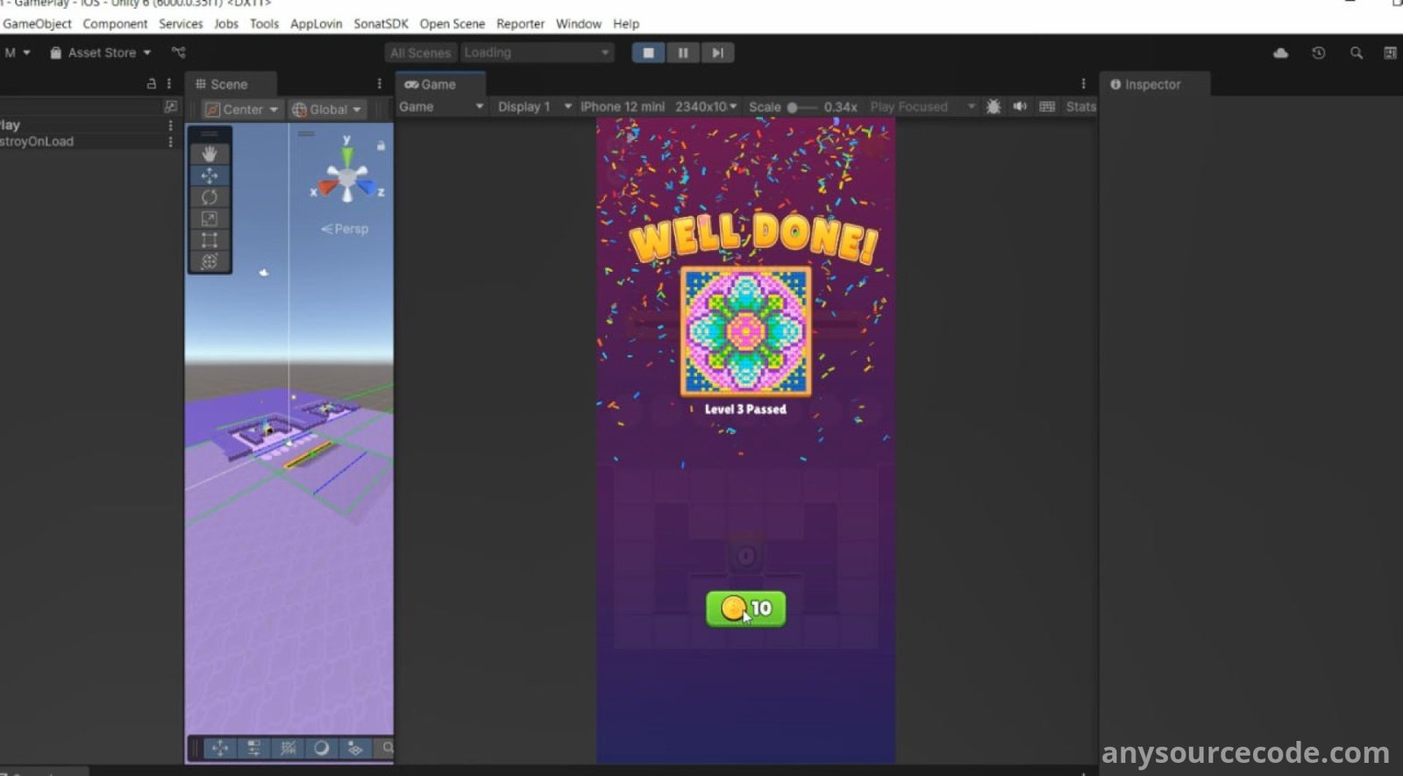Open the AppLovin menu
Viewport: 1403px width, 776px height.
pyautogui.click(x=316, y=24)
